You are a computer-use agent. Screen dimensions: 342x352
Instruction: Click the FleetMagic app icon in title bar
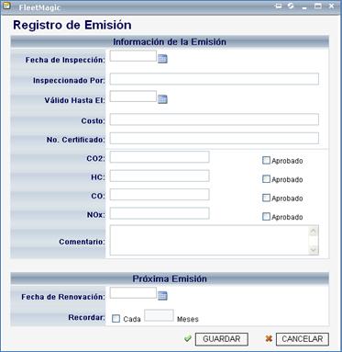6,6
